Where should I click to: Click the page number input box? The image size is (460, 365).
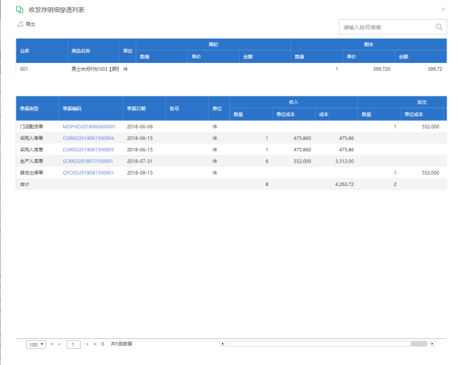click(73, 344)
